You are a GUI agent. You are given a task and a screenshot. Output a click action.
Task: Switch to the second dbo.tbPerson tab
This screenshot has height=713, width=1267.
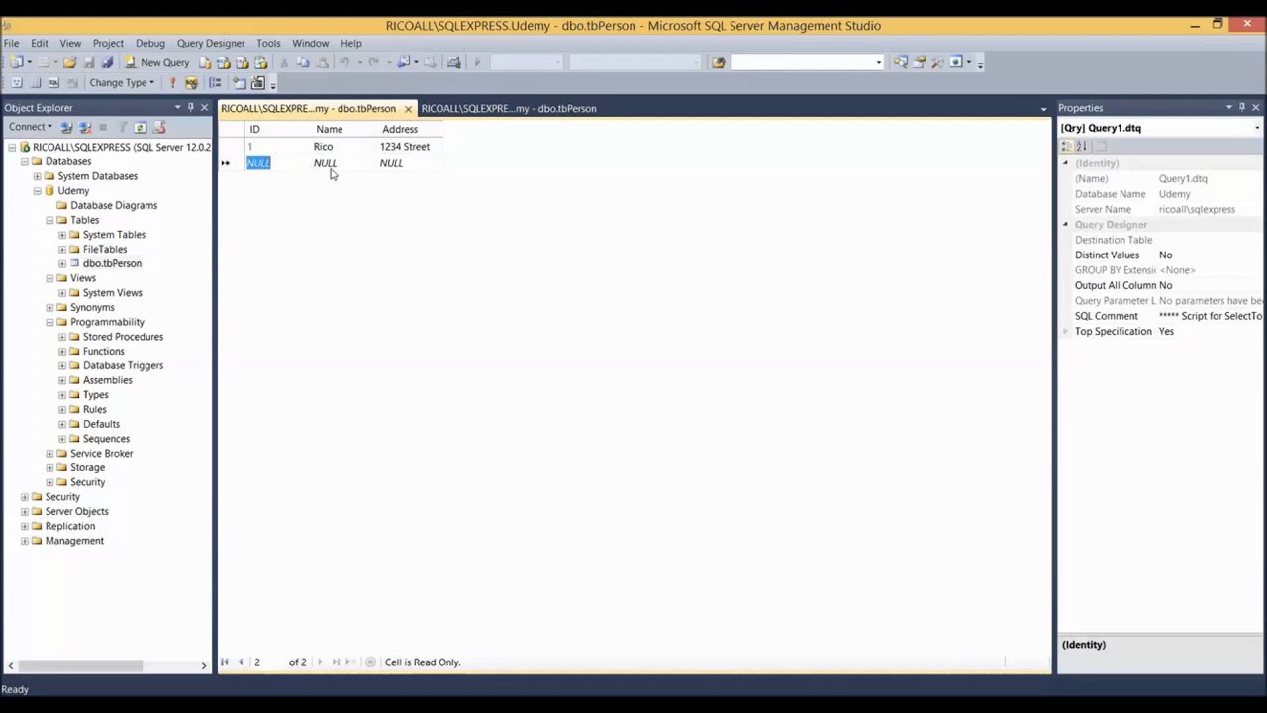(x=509, y=108)
